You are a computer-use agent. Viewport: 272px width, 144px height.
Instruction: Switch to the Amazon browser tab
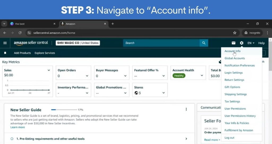[x=84, y=24]
